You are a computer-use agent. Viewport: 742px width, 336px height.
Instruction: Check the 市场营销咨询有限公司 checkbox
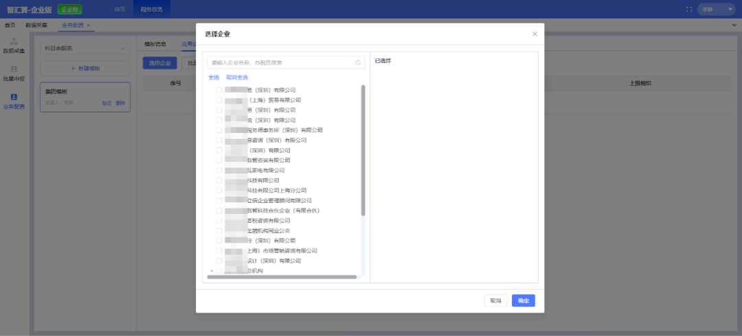[x=219, y=250]
